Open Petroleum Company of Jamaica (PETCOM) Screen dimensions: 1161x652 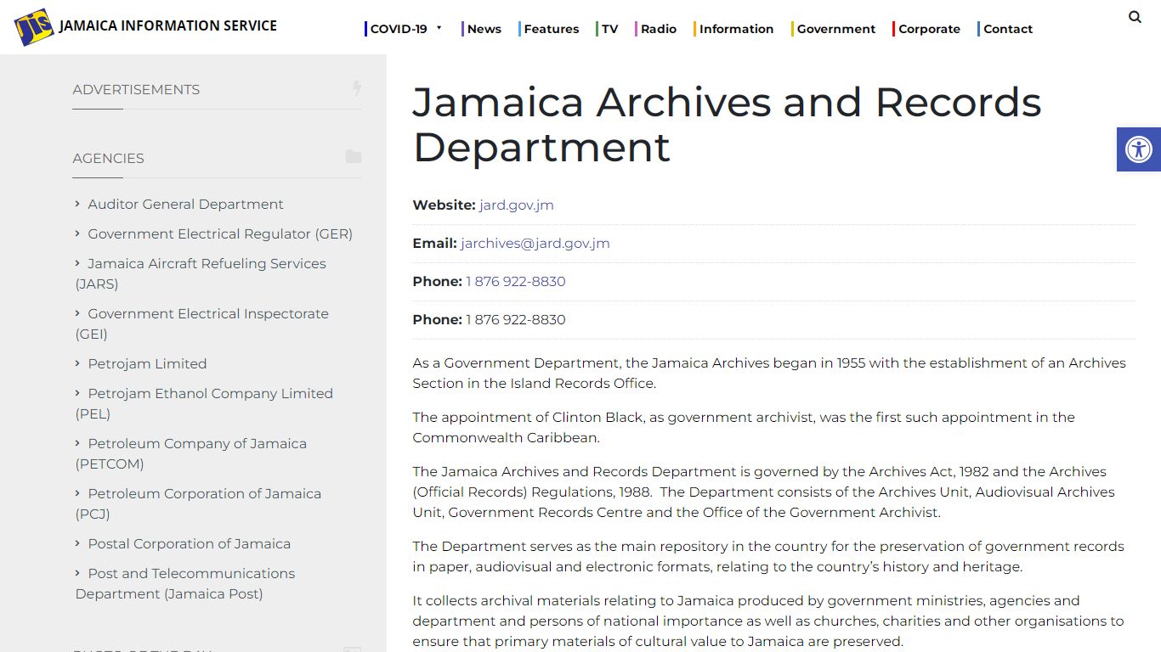191,453
